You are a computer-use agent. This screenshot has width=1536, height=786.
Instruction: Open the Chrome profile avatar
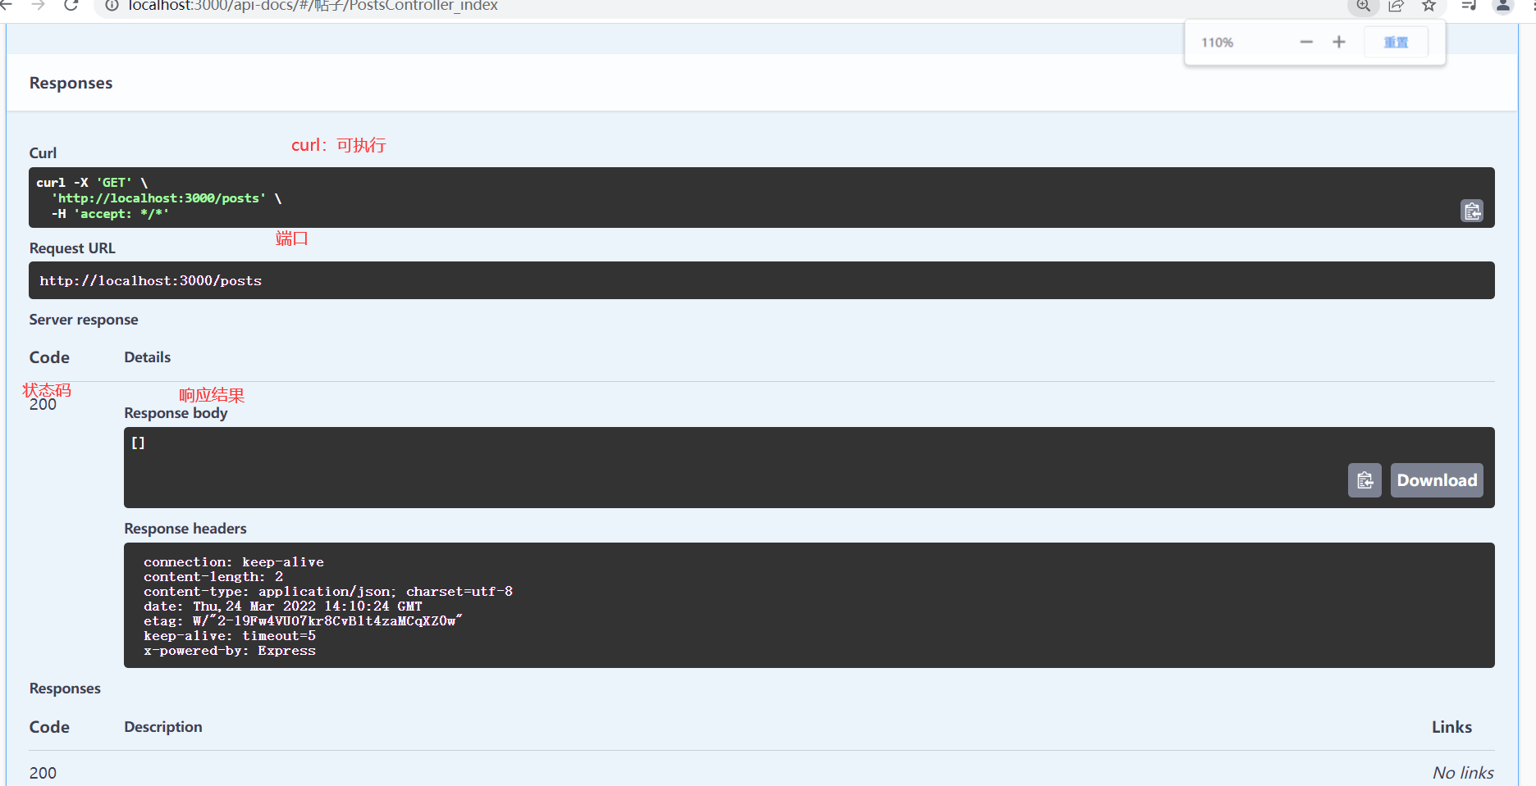(1502, 6)
